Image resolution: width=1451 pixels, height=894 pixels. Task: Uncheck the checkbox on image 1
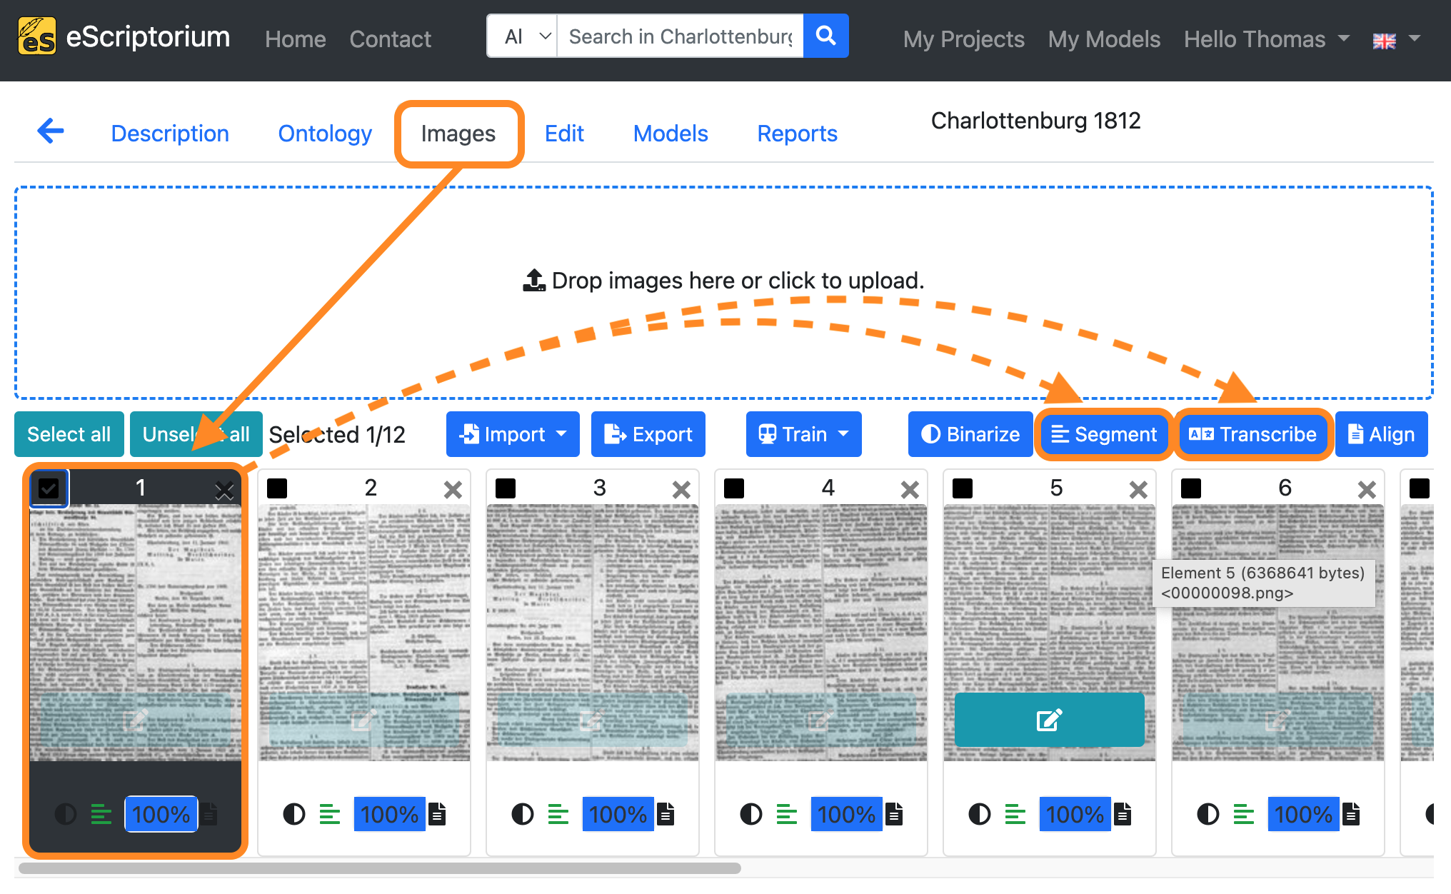coord(49,488)
